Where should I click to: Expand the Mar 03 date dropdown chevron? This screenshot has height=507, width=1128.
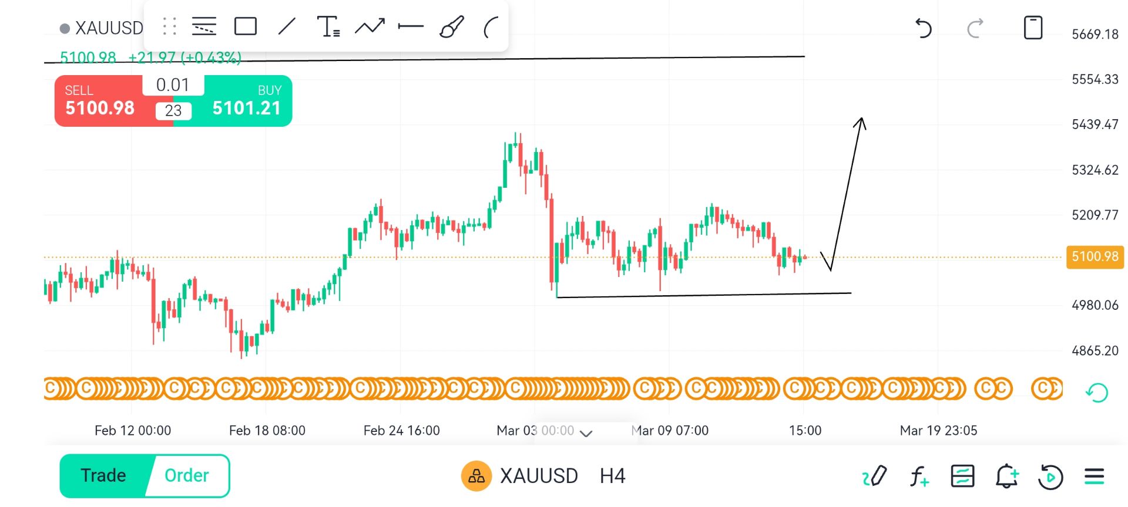click(586, 433)
